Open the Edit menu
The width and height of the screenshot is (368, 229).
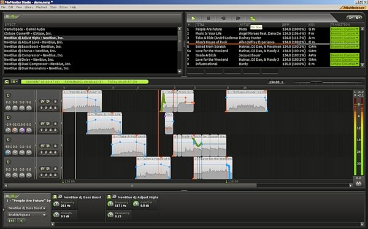pyautogui.click(x=11, y=7)
